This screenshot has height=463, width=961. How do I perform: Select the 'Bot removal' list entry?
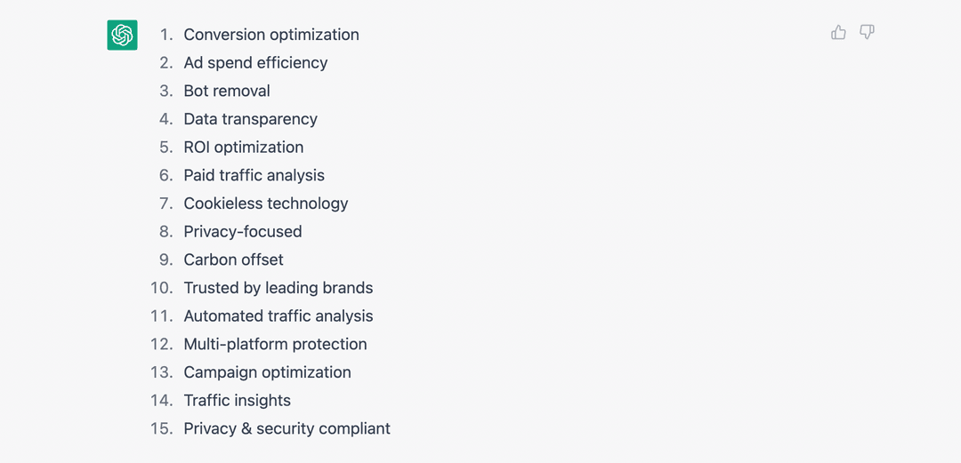[227, 91]
